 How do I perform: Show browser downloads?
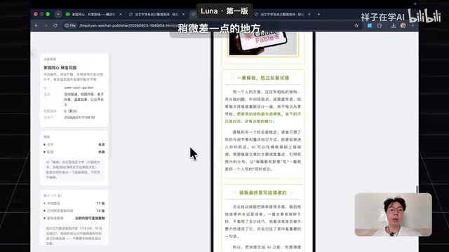pyautogui.click(x=394, y=26)
